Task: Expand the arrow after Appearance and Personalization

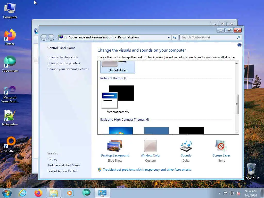Action: click(115, 37)
